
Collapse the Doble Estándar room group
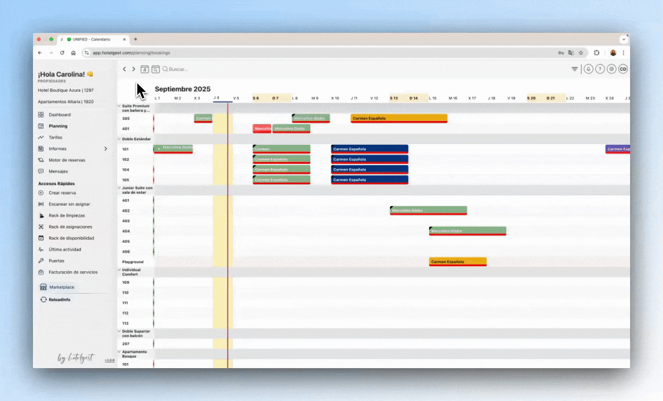coord(119,139)
